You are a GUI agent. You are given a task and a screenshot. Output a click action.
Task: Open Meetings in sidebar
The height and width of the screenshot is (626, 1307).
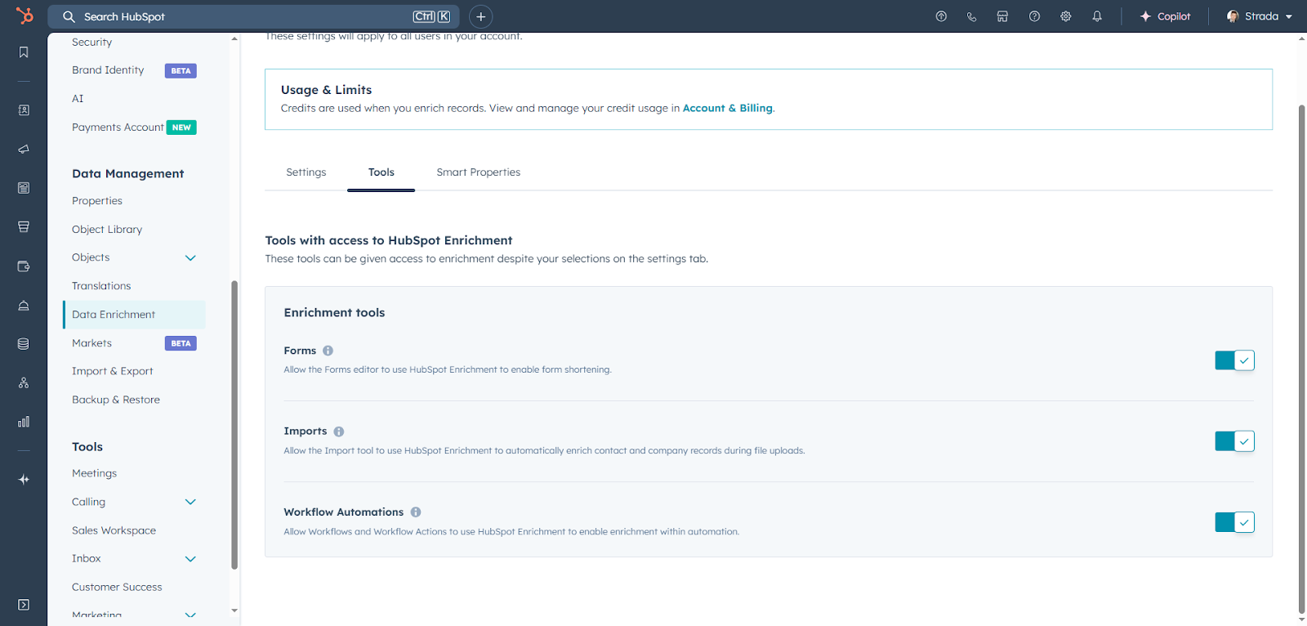[94, 473]
